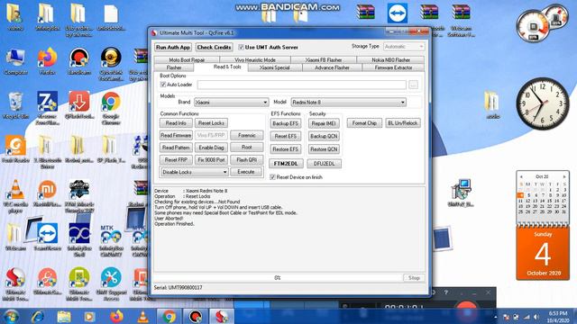Open the asdo folder on the desktop
This screenshot has width=577, height=324.
[x=492, y=106]
